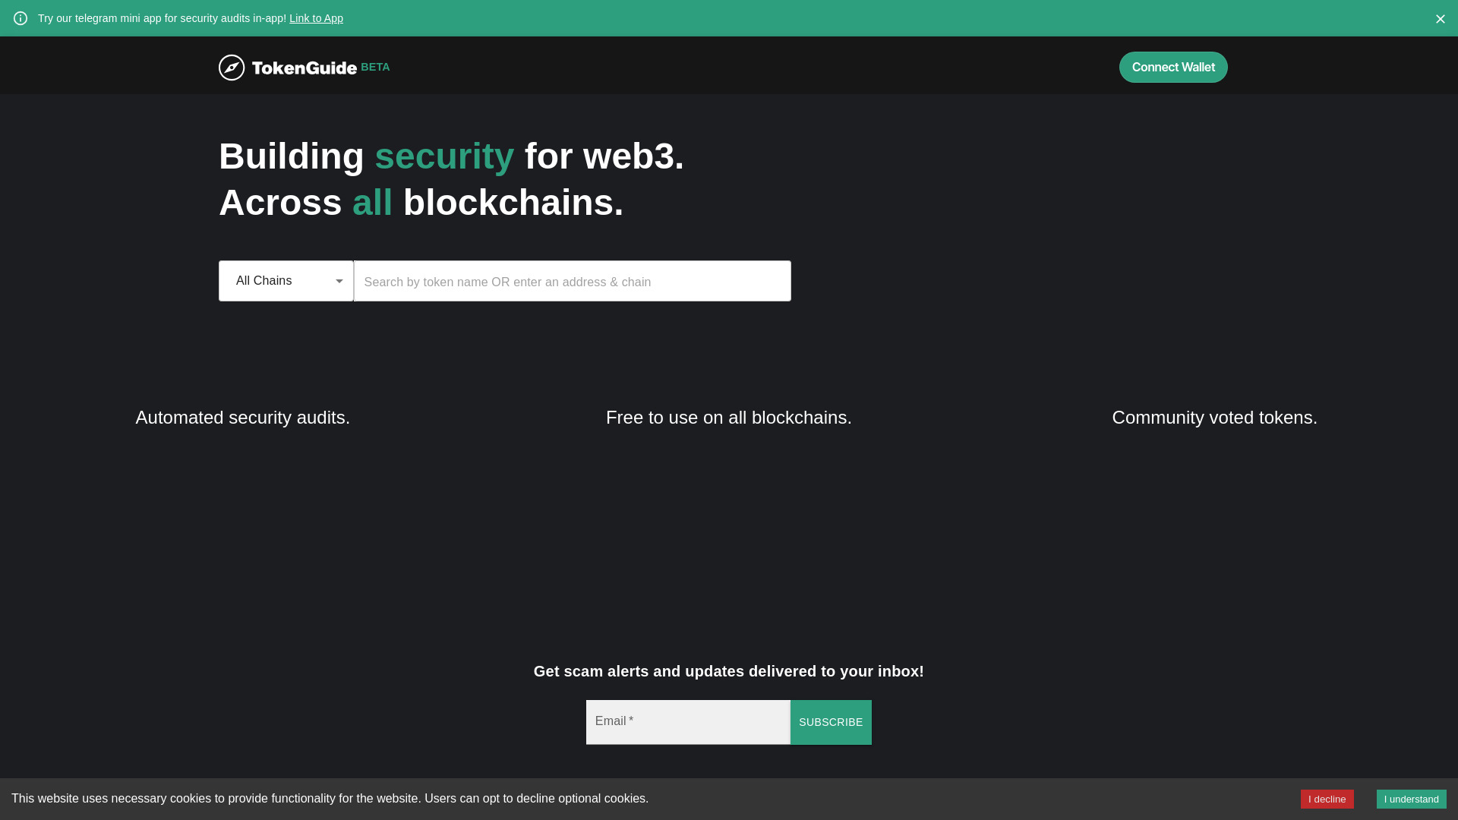1458x820 pixels.
Task: Click the info alert icon
Action: pyautogui.click(x=20, y=18)
